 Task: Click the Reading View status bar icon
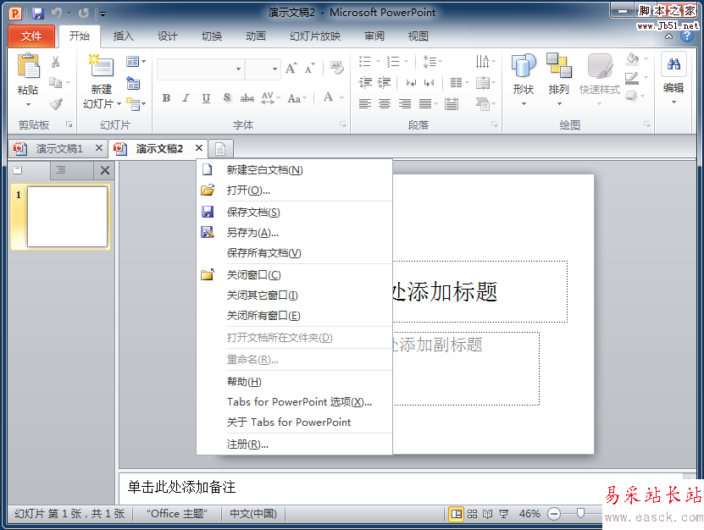click(x=488, y=514)
